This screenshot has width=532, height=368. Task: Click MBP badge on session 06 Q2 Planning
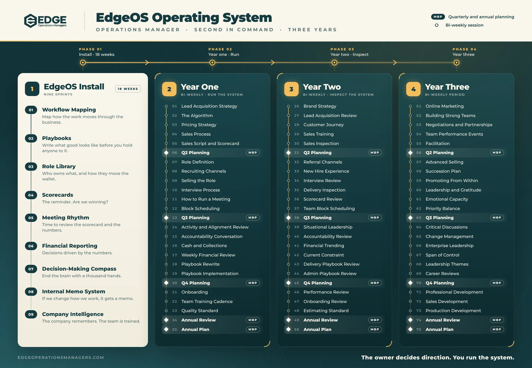pos(253,153)
